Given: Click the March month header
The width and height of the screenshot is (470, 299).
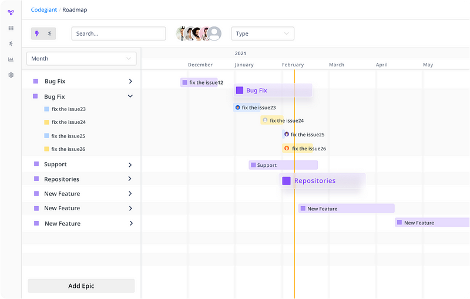Looking at the screenshot, I should [337, 65].
